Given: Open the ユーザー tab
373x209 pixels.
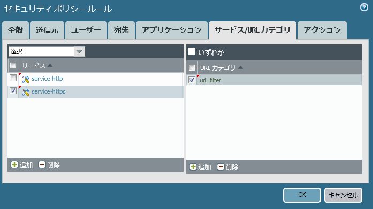Looking at the screenshot, I should point(86,30).
